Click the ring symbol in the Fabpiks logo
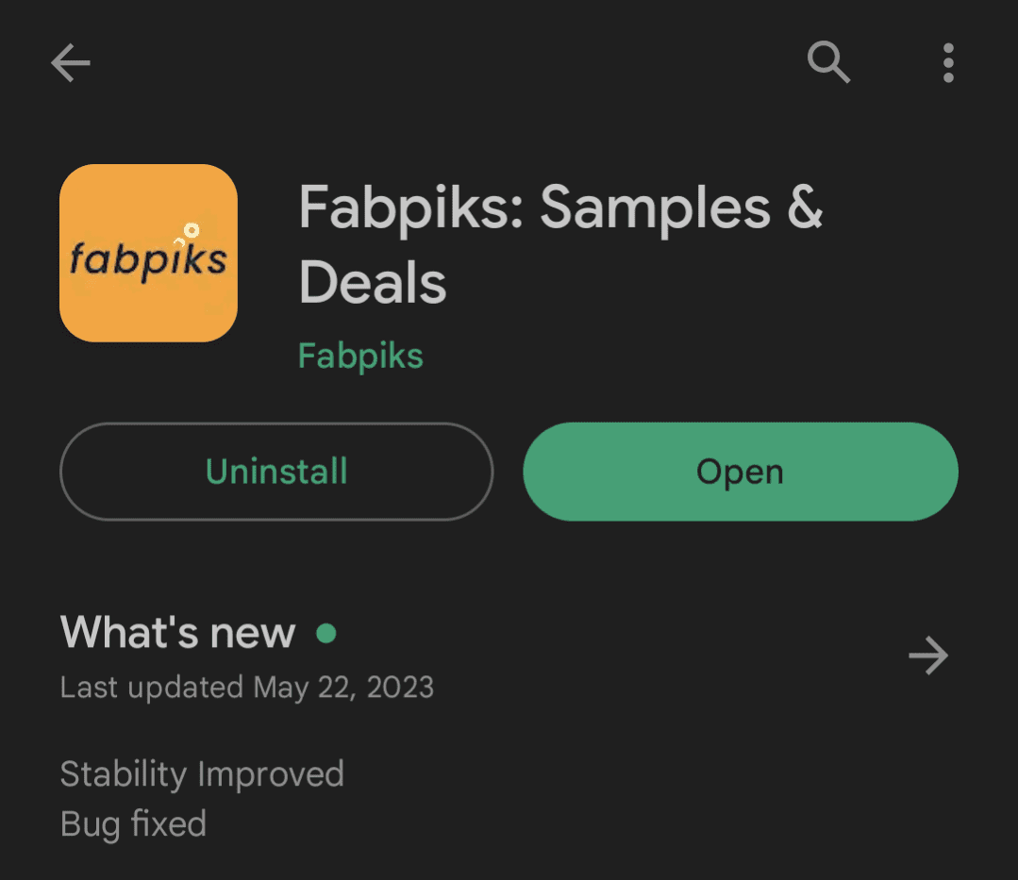The width and height of the screenshot is (1018, 880). point(191,230)
